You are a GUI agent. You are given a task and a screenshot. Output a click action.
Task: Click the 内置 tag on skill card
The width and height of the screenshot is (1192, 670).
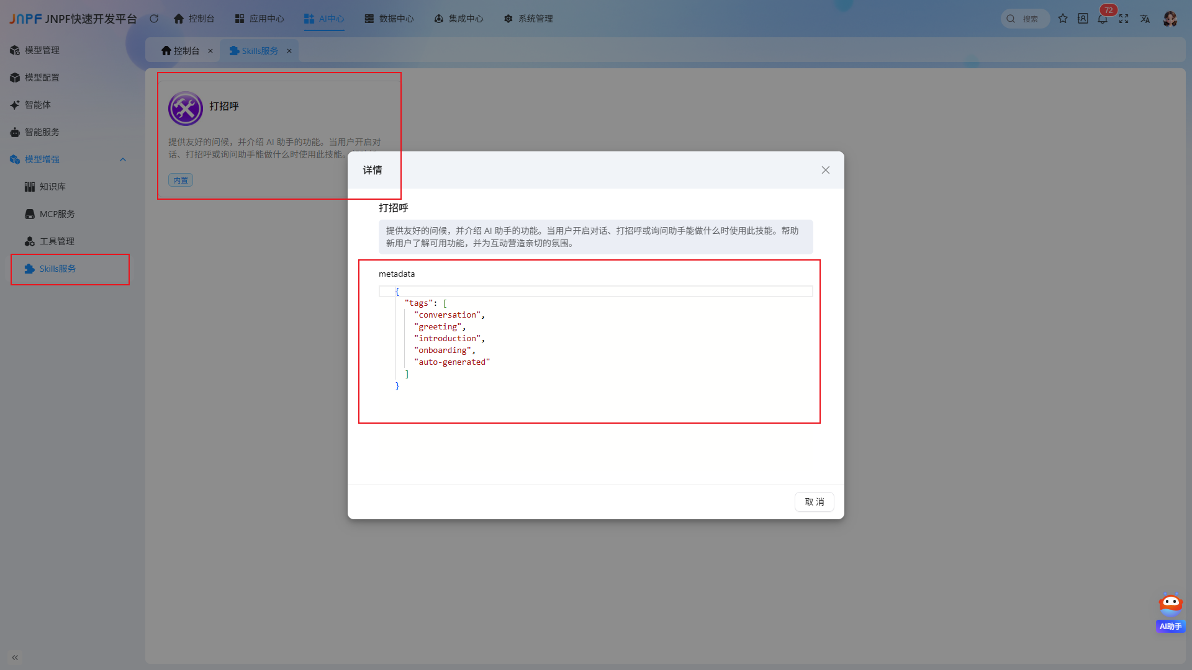[x=181, y=180]
